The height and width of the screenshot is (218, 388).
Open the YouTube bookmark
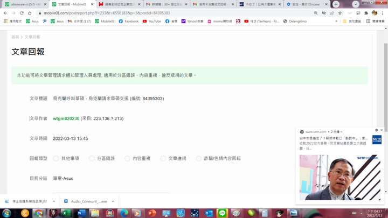coord(152,21)
